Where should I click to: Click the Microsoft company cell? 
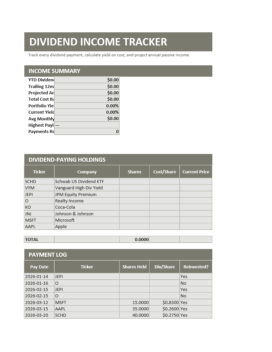pos(87,220)
